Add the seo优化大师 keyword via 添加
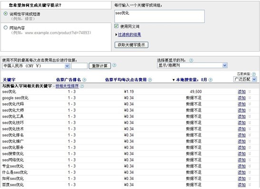The width and height of the screenshot is (260, 189). pos(241,110)
